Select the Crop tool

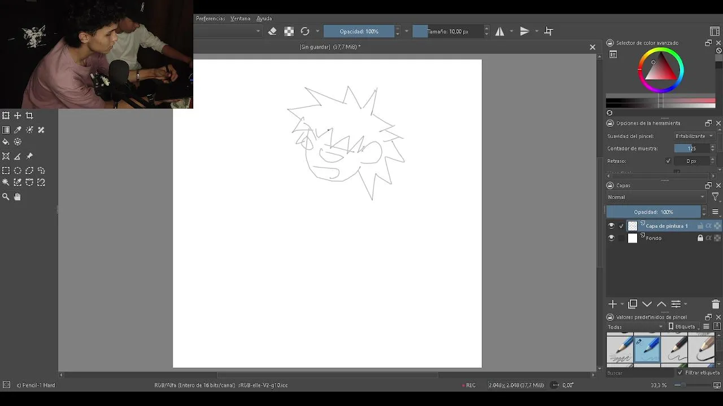pyautogui.click(x=29, y=116)
